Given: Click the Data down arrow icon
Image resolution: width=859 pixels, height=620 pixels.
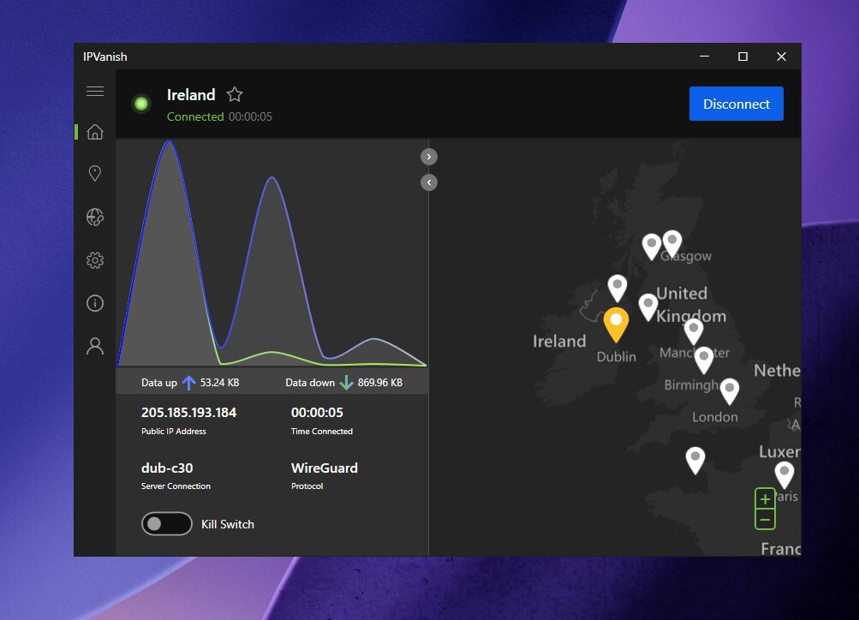Looking at the screenshot, I should coord(346,382).
